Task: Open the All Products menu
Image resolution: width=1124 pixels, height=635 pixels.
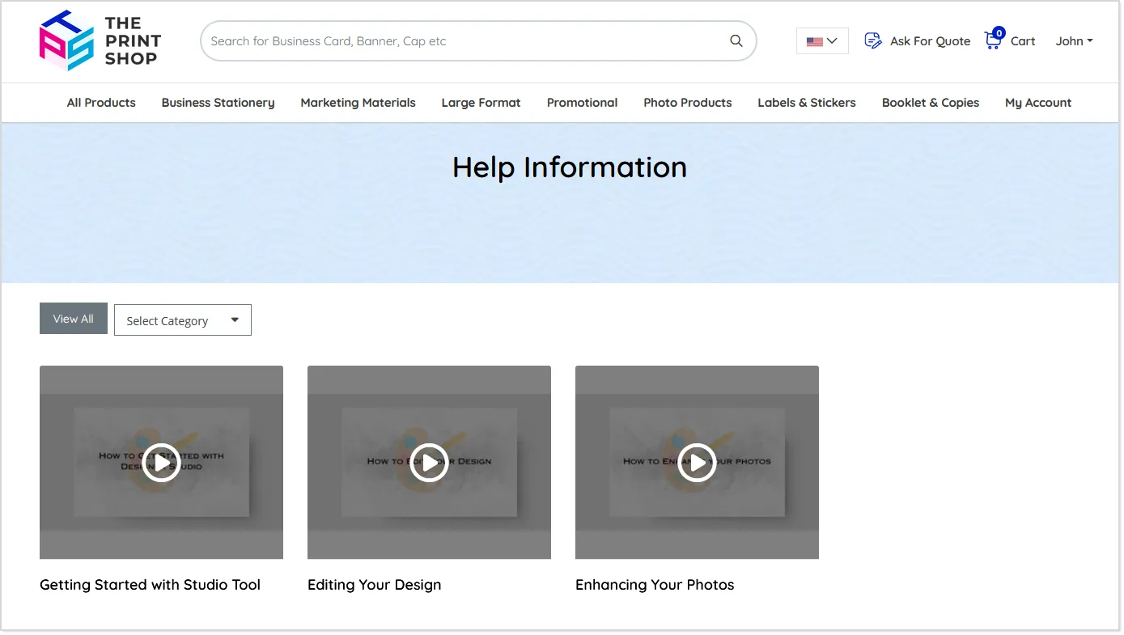Action: coord(101,103)
